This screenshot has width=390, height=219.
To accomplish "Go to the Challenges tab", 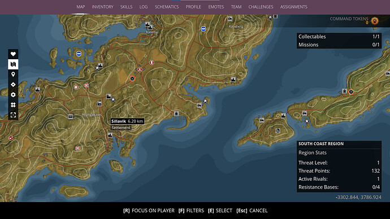I will [x=261, y=7].
